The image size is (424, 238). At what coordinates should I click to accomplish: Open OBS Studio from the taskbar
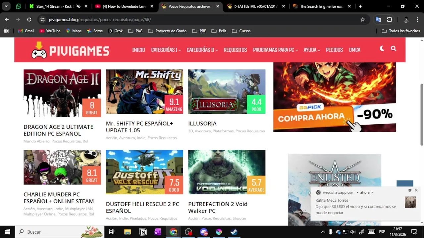click(x=188, y=232)
